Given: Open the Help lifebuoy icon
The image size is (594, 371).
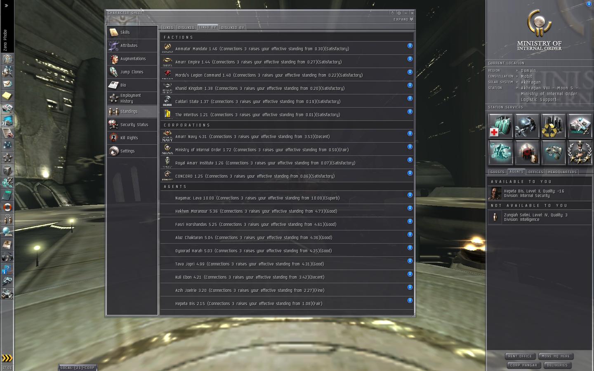Looking at the screenshot, I should (x=7, y=207).
